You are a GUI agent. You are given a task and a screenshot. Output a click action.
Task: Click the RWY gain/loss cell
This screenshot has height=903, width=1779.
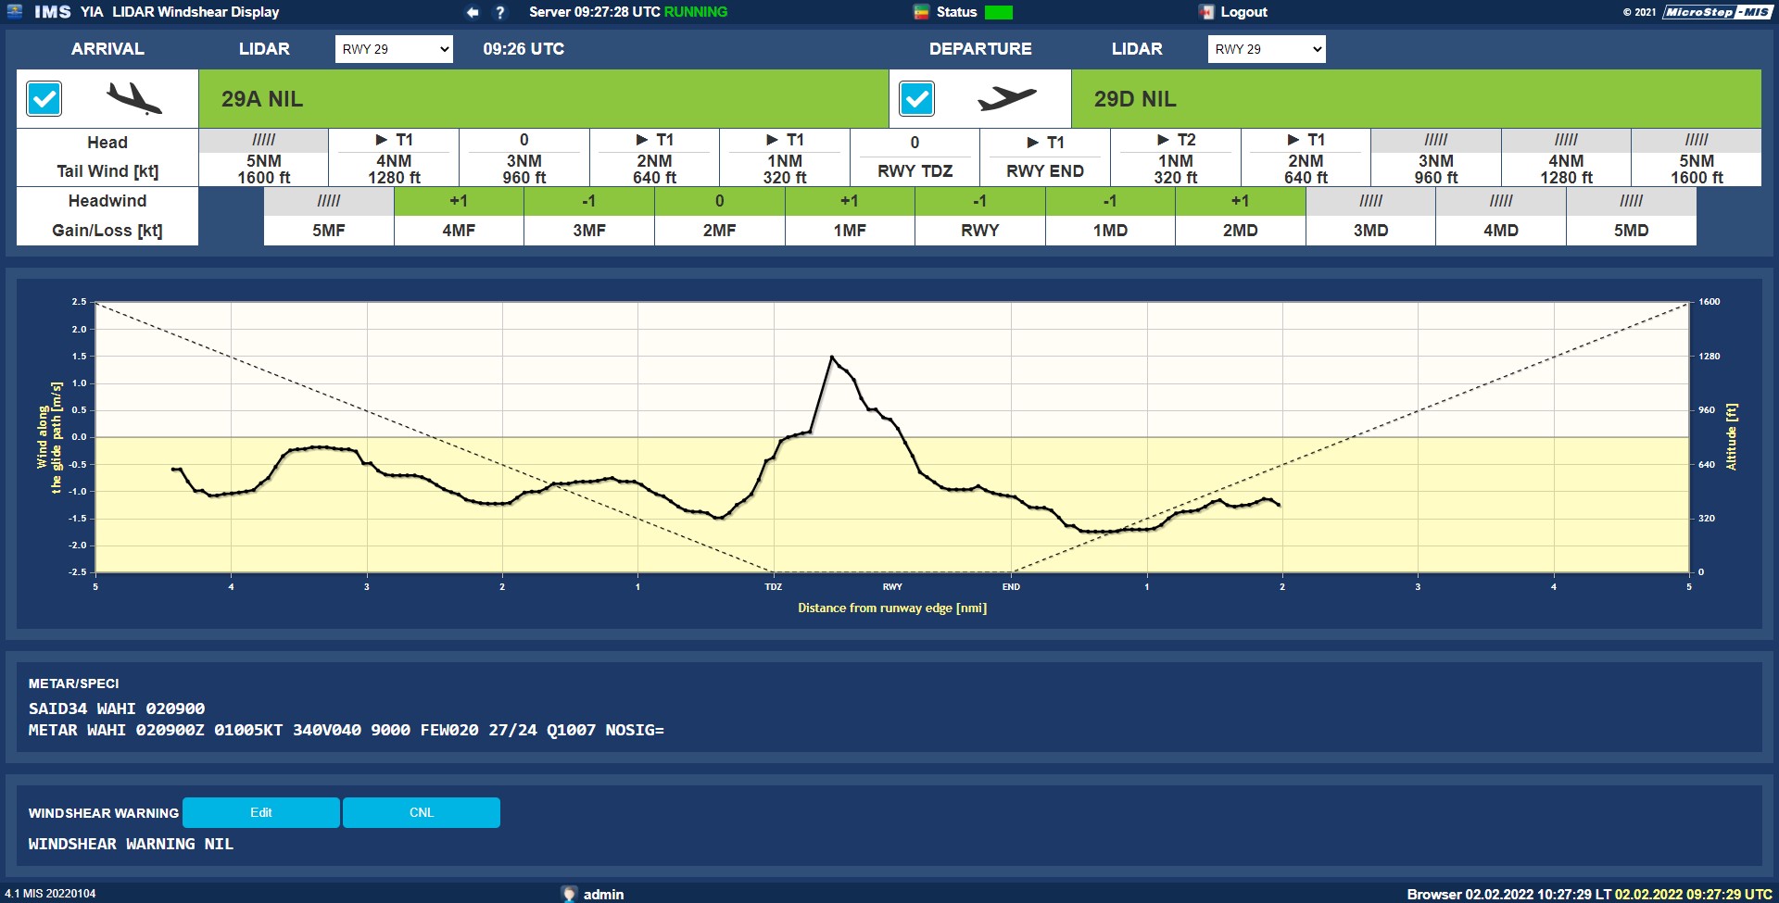point(980,216)
